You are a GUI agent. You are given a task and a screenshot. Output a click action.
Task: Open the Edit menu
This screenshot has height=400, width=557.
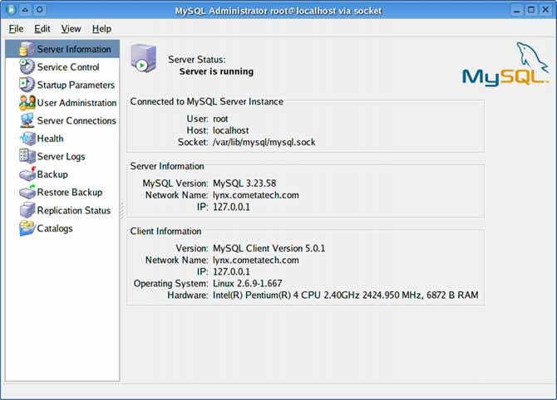coord(42,29)
